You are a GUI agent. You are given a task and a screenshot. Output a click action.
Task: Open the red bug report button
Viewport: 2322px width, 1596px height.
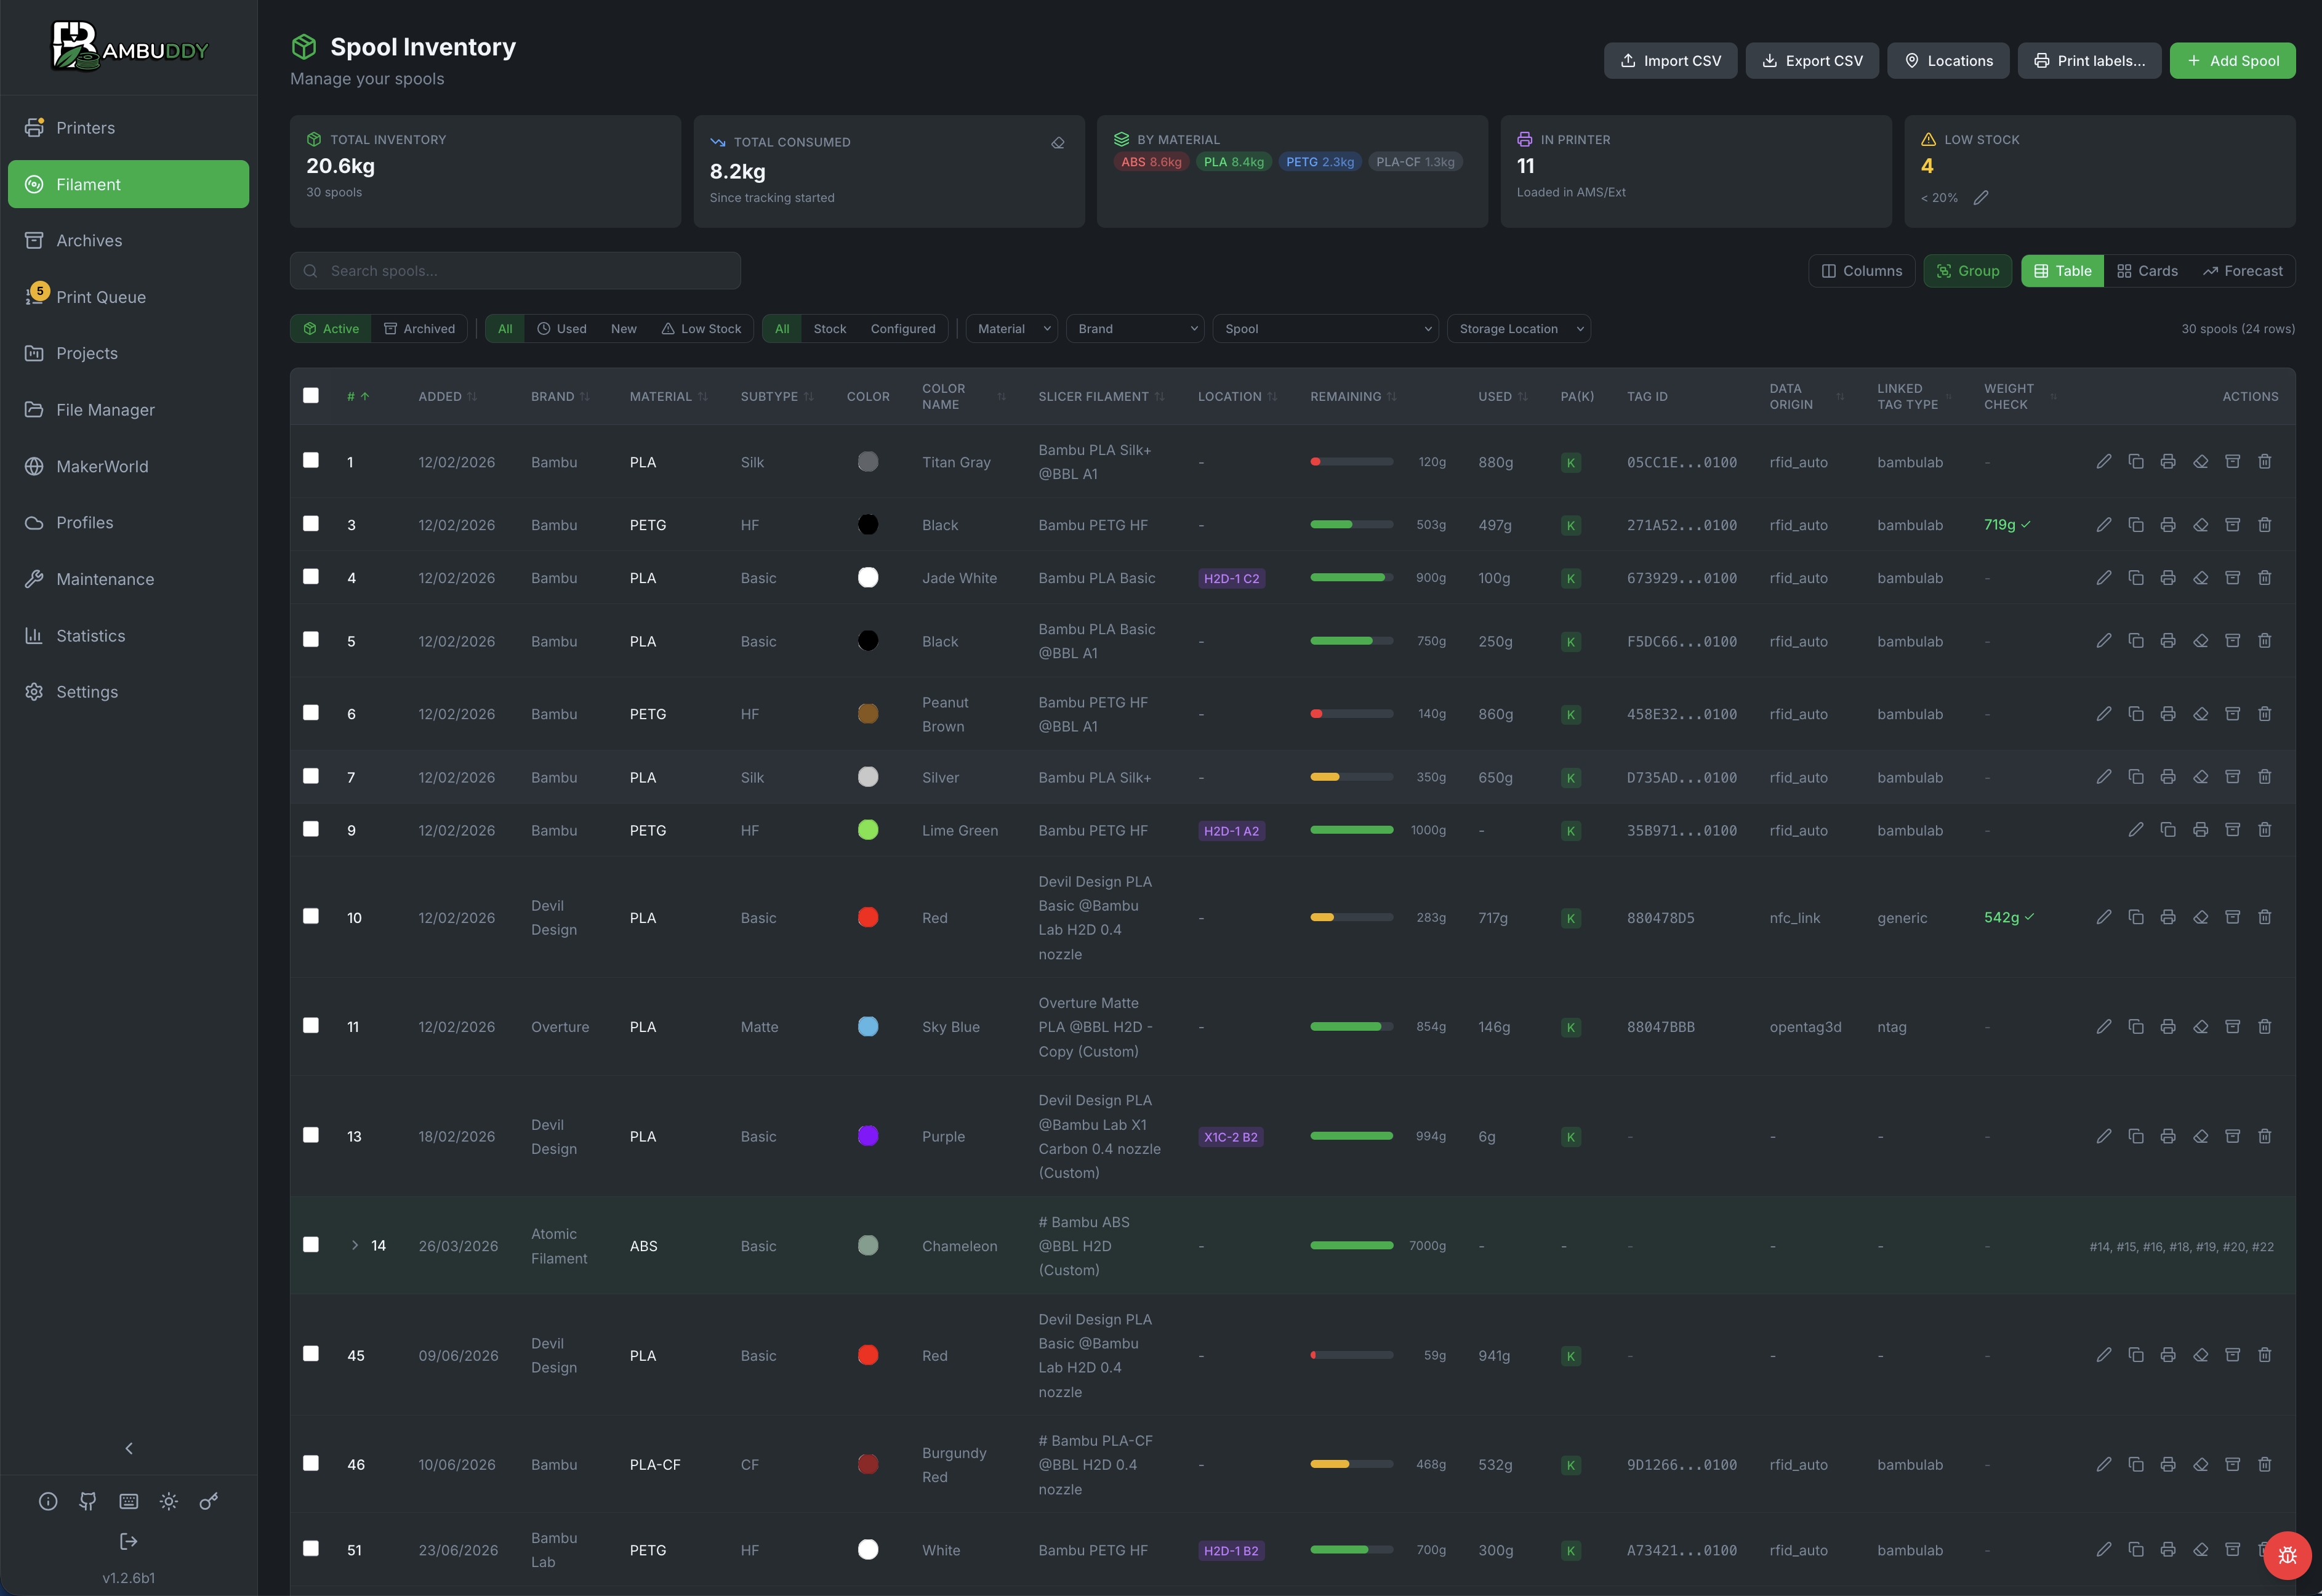pyautogui.click(x=2287, y=1555)
